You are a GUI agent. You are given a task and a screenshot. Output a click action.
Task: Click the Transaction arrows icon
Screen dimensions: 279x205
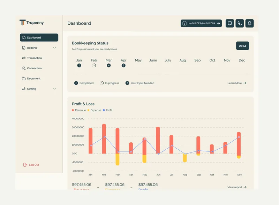(x=24, y=58)
